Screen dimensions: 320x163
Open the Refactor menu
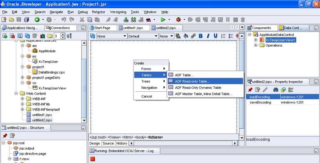coord(98,12)
